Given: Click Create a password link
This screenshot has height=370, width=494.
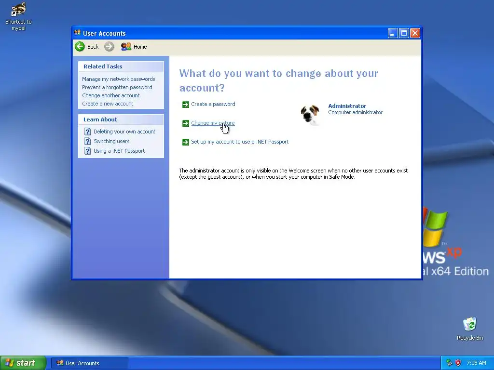Looking at the screenshot, I should pos(213,104).
